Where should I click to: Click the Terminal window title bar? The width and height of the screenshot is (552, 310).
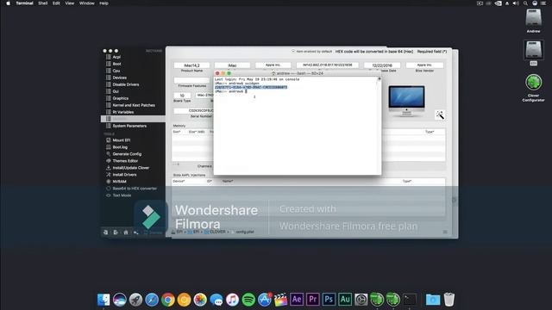(298, 73)
